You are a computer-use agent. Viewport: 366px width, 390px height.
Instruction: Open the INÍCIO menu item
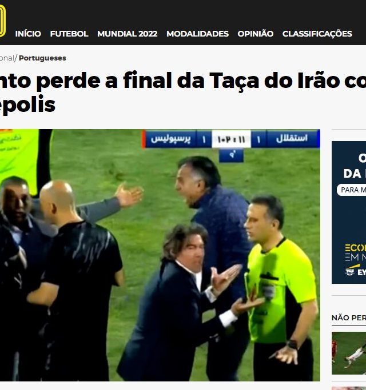tap(28, 34)
